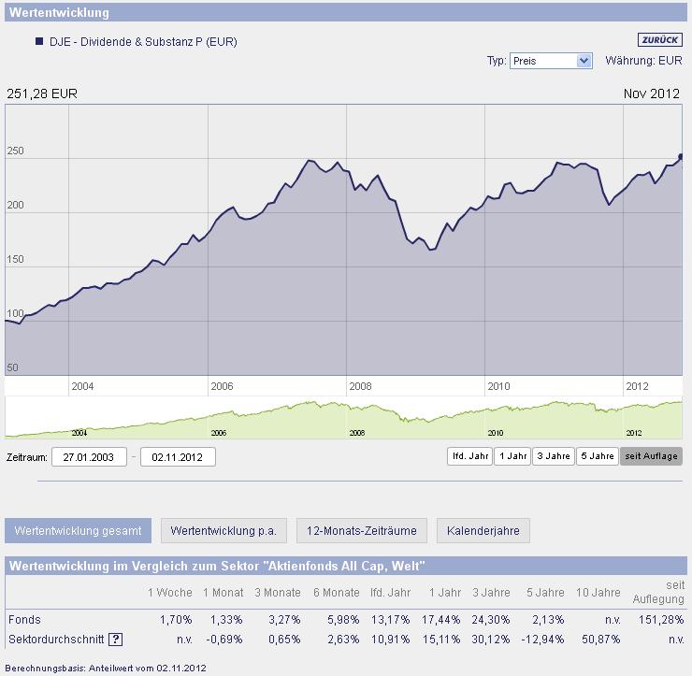
Task: Switch to Wertentwicklung gesamt tab
Action: 79,530
